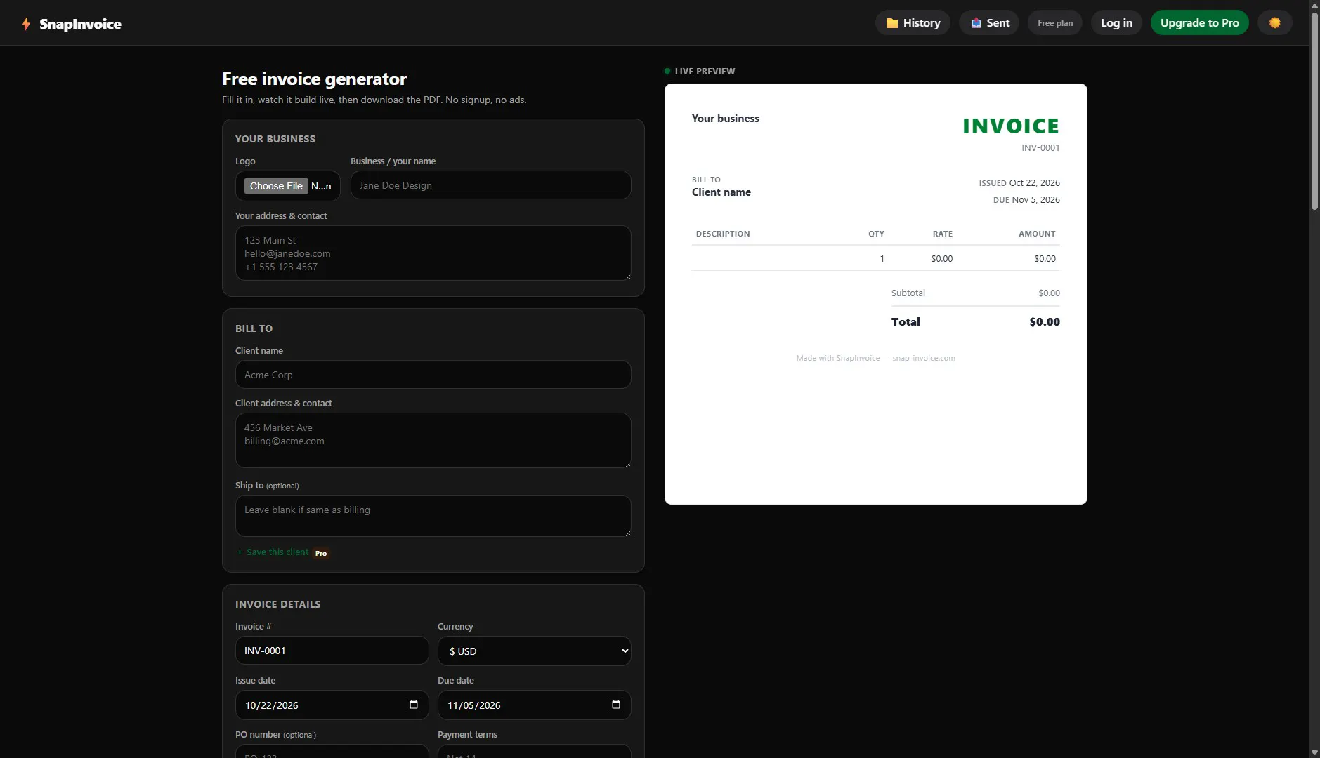Open the History folder button
Image resolution: width=1320 pixels, height=758 pixels.
coord(913,23)
